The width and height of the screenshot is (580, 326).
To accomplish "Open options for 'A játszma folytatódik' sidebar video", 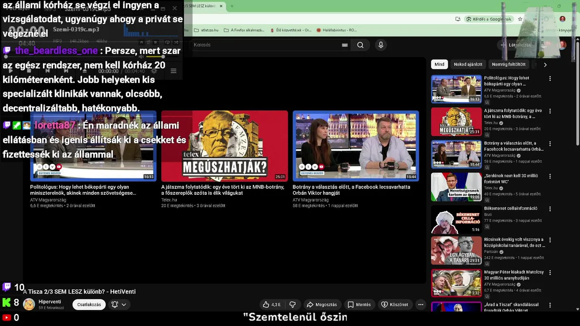I will coord(550,111).
